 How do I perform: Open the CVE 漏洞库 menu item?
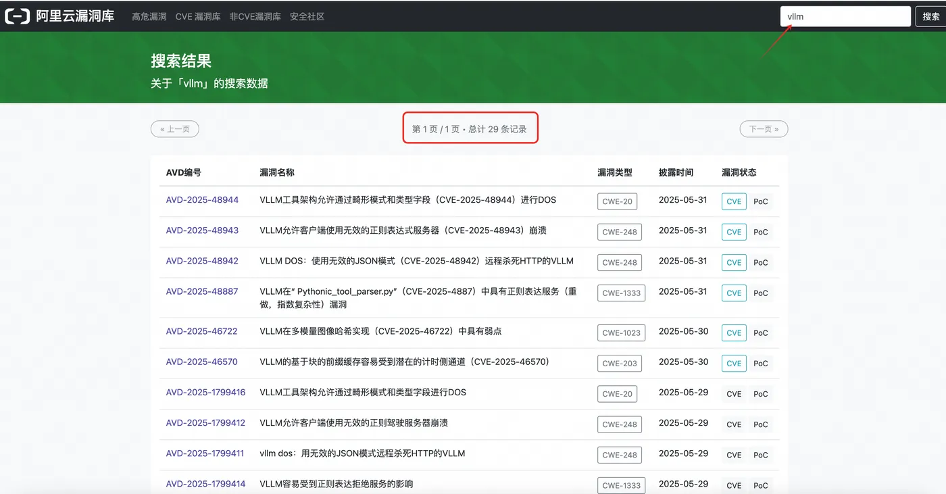point(198,16)
